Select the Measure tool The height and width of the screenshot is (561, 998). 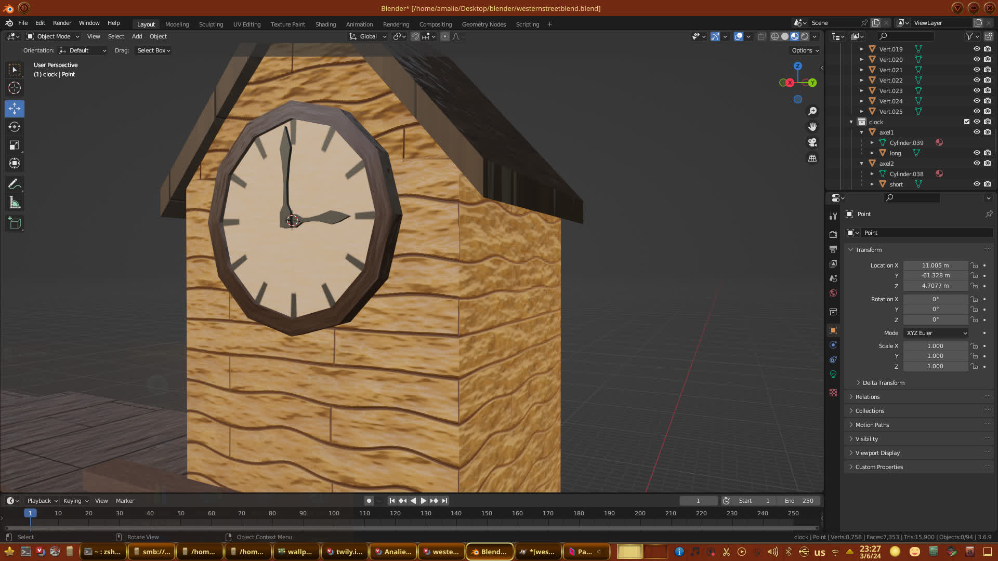(x=15, y=203)
